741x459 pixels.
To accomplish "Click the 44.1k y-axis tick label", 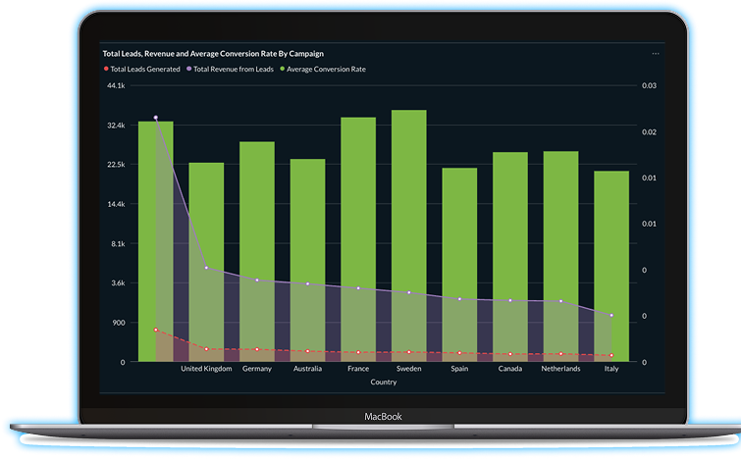I will pyautogui.click(x=116, y=86).
